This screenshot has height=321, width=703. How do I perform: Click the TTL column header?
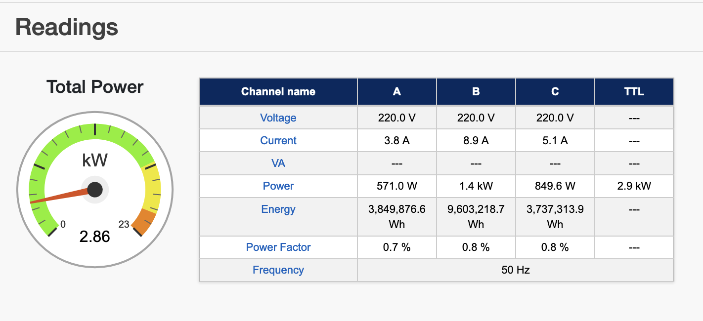tap(634, 91)
